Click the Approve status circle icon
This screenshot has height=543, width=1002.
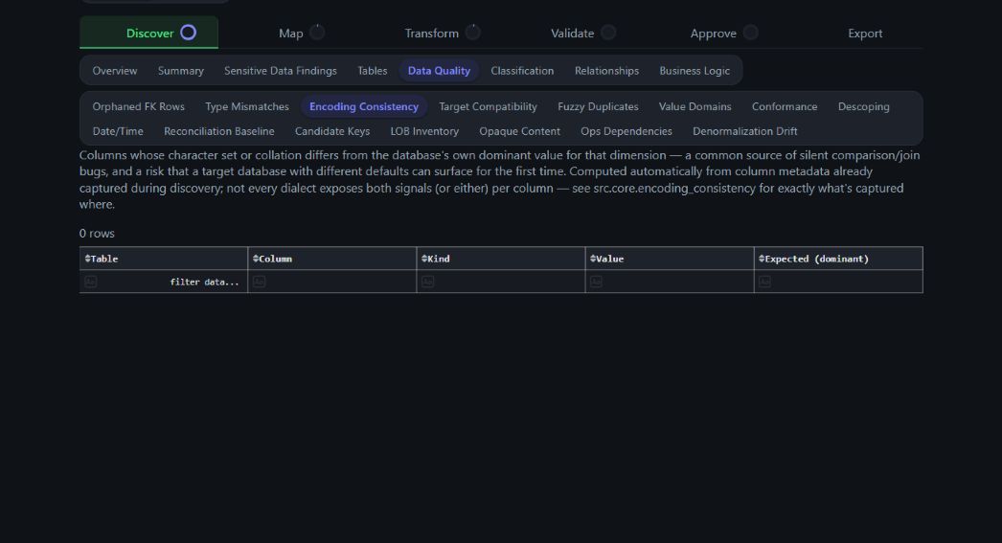tap(750, 32)
